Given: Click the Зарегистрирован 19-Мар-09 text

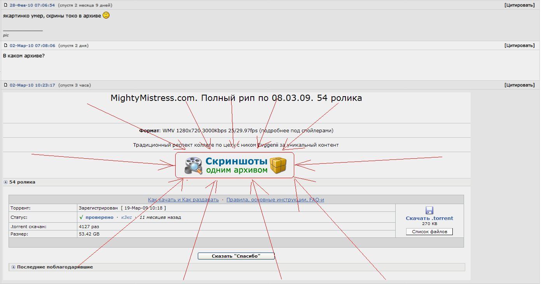Looking at the screenshot, I should point(122,208).
